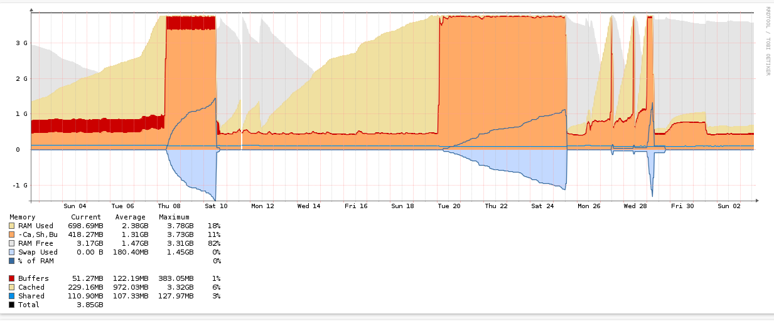Click the blue Shared legend swatch
774x321 pixels.
12,296
